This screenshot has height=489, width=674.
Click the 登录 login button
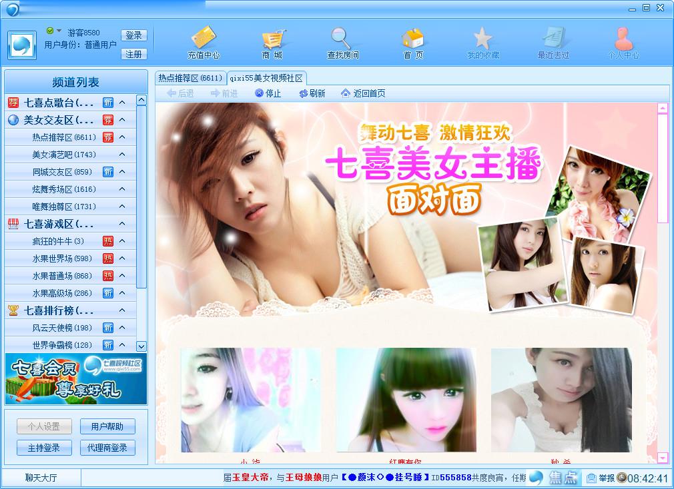(x=133, y=35)
